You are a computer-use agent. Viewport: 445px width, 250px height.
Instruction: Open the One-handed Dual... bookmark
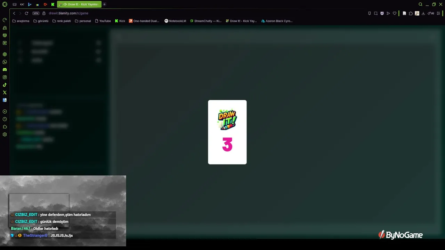(144, 21)
